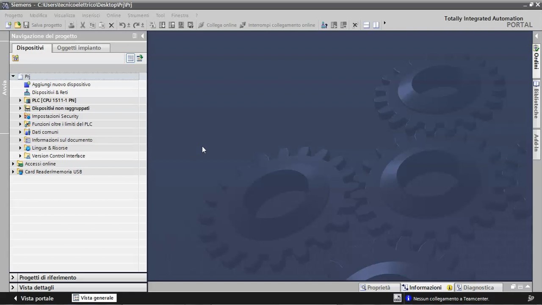Expand Funzioni oltre i limiti del PLC
The width and height of the screenshot is (542, 305).
tap(20, 124)
